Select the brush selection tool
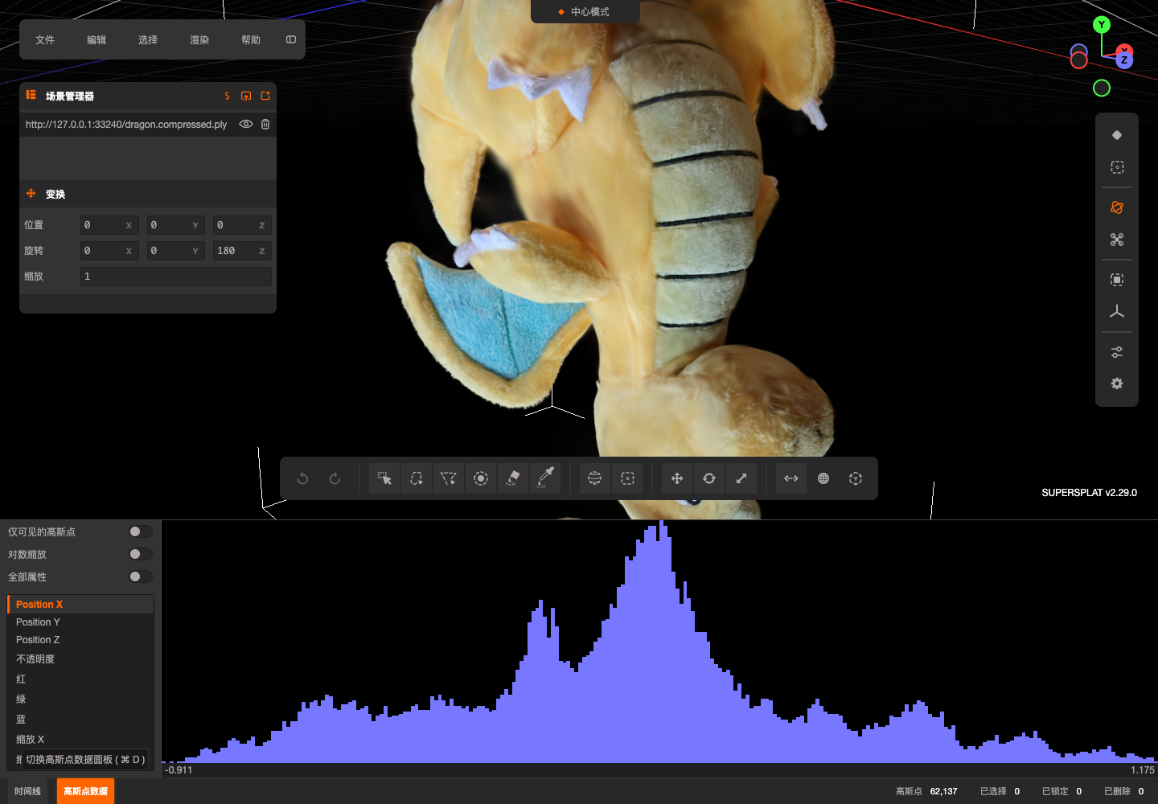This screenshot has height=804, width=1158. (x=481, y=478)
